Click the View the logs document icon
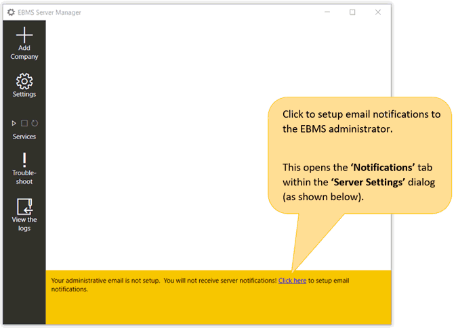456x330 pixels. pos(24,206)
